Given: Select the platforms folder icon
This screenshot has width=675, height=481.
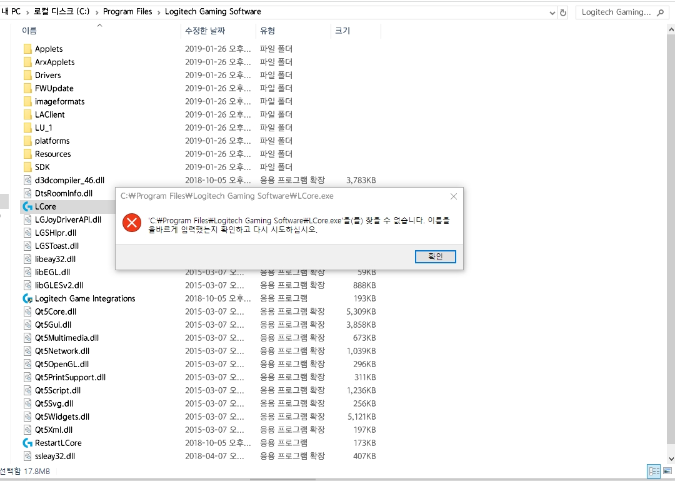Looking at the screenshot, I should pos(27,141).
